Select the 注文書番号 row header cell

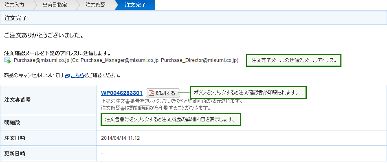[48, 99]
